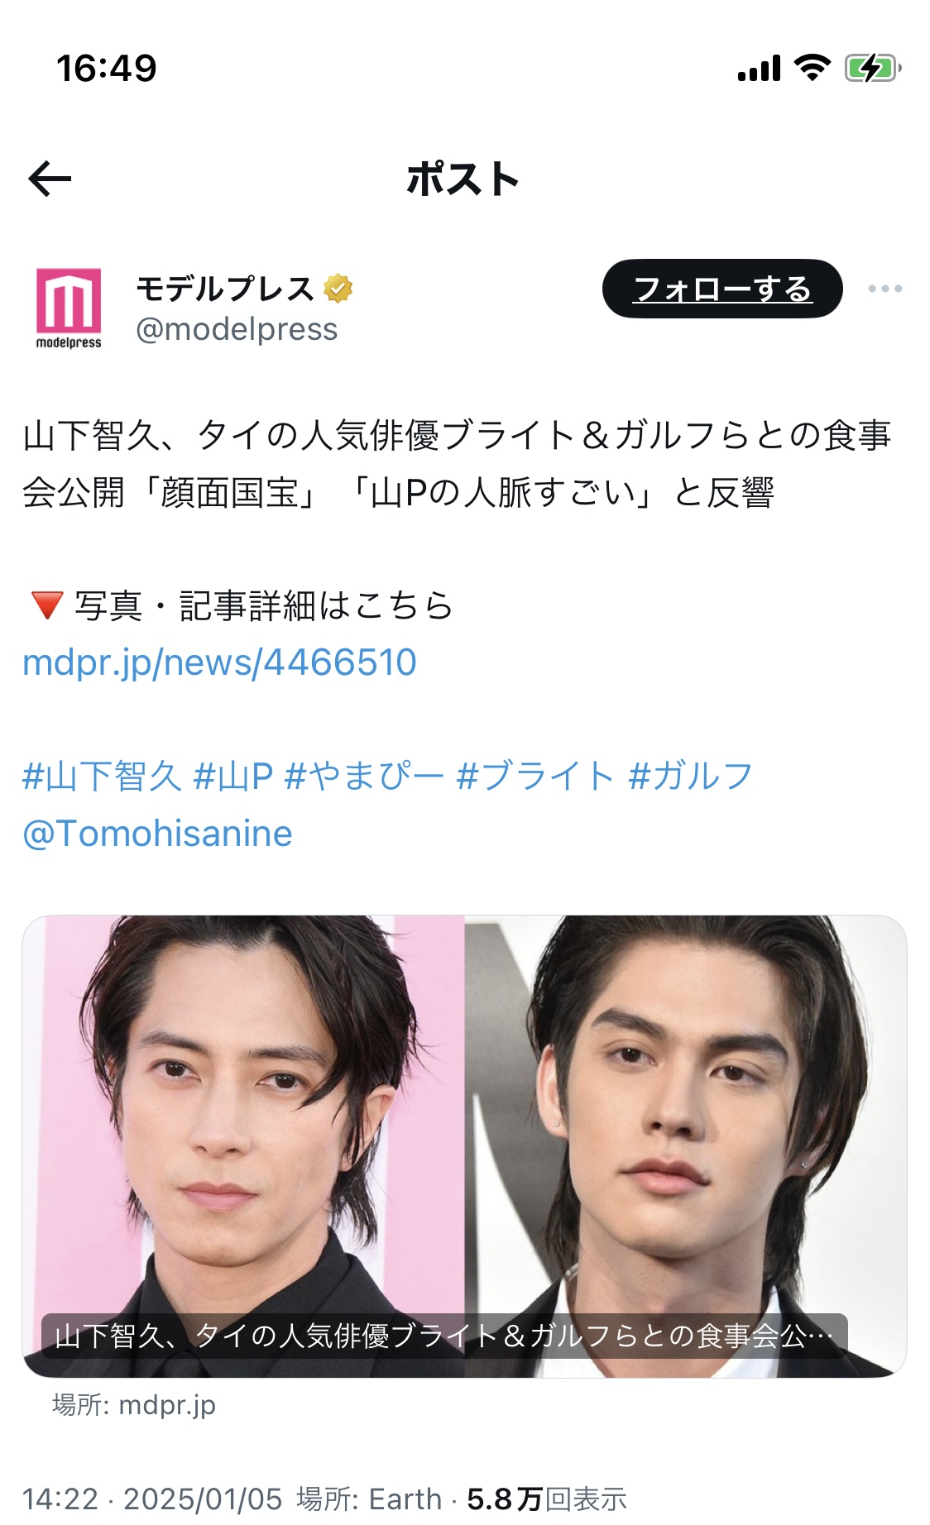Tap the モデルプレス account name
The image size is (930, 1525).
(x=225, y=289)
